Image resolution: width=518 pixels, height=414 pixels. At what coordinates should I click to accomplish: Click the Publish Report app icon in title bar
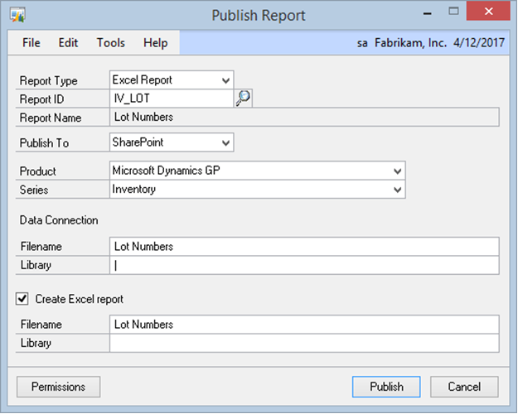pyautogui.click(x=17, y=15)
